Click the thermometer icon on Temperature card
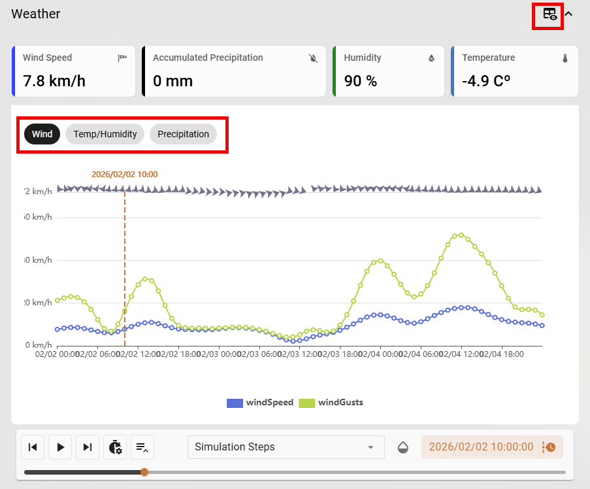This screenshot has width=590, height=489. [565, 58]
